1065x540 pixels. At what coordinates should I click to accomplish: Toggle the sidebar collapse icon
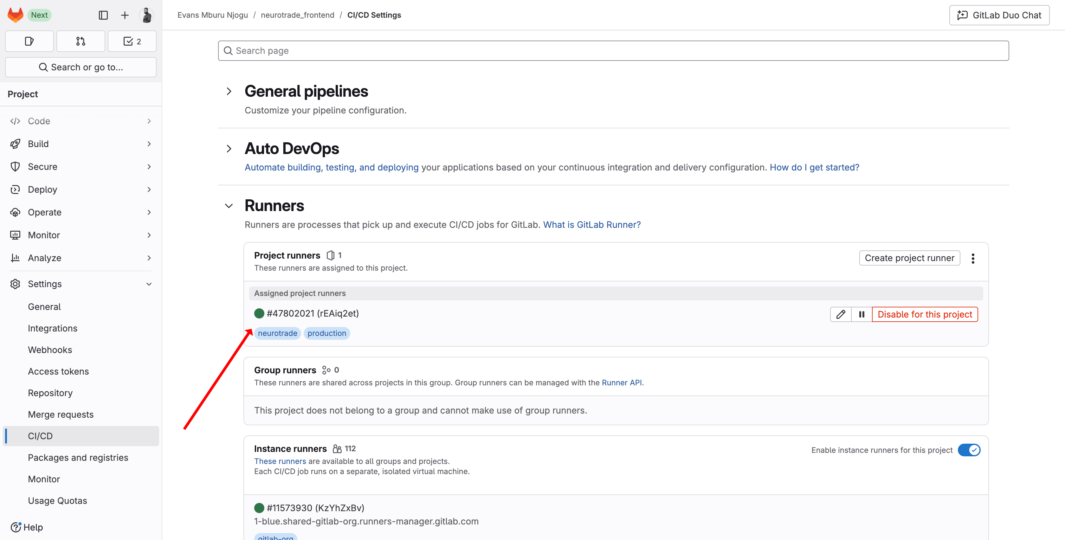(x=103, y=15)
